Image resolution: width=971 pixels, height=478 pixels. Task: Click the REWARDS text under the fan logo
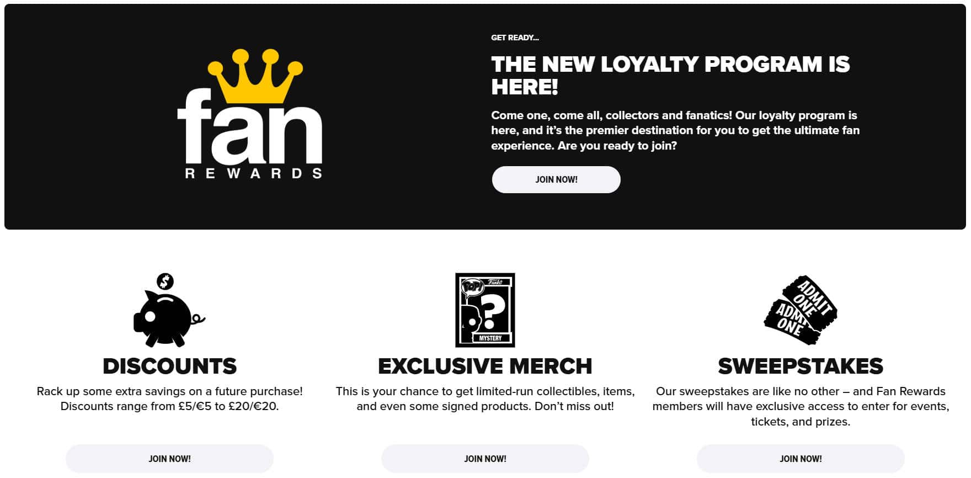click(253, 174)
